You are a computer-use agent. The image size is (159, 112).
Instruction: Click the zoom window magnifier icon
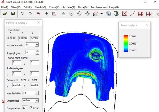(54, 13)
